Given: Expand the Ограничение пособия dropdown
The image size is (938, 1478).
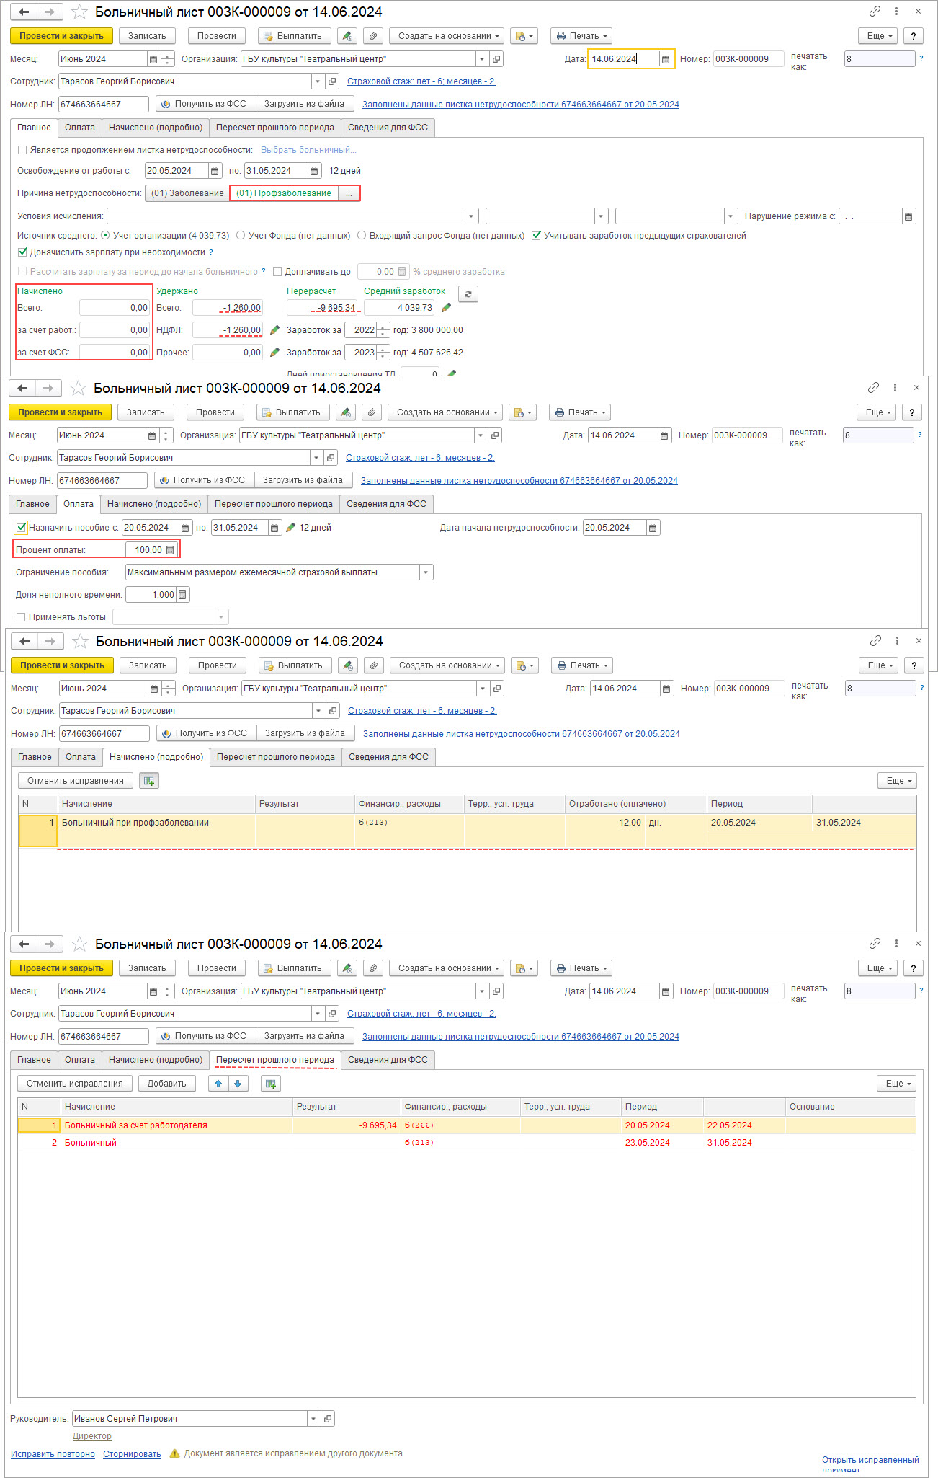Looking at the screenshot, I should [x=426, y=572].
